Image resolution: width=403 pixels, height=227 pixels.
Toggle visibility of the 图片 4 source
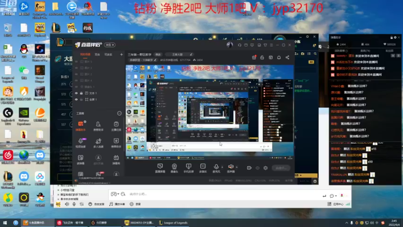[x=77, y=81]
